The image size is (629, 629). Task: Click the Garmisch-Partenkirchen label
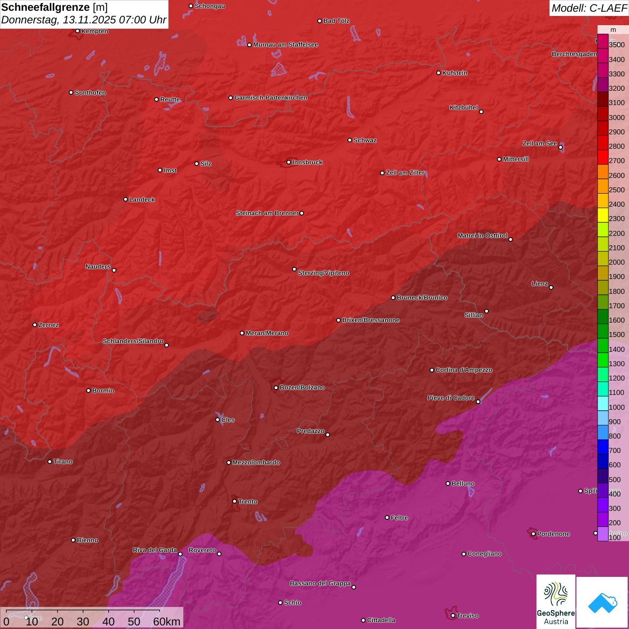coord(271,97)
